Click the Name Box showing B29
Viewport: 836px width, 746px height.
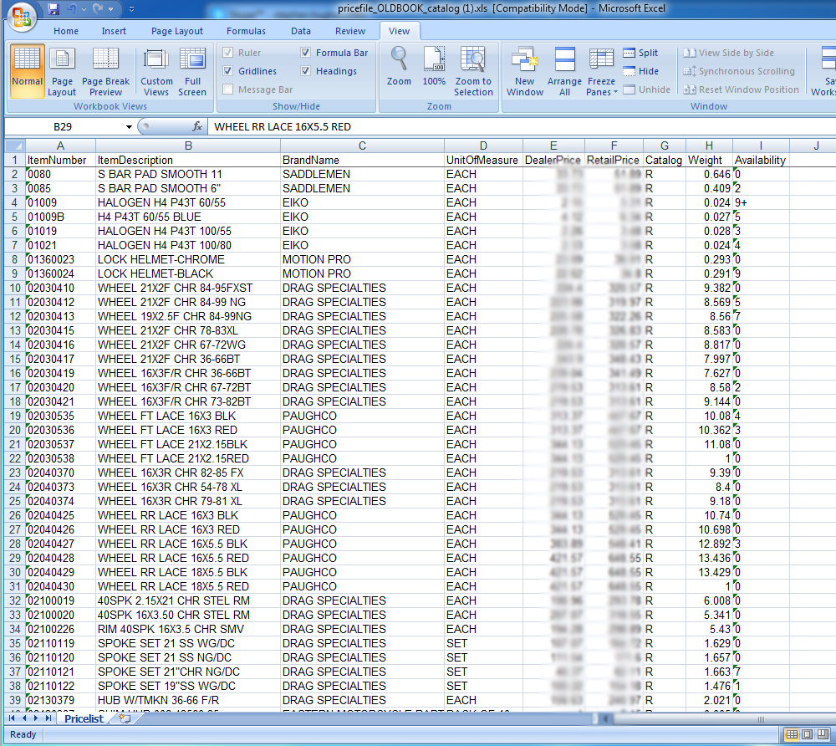pyautogui.click(x=63, y=127)
